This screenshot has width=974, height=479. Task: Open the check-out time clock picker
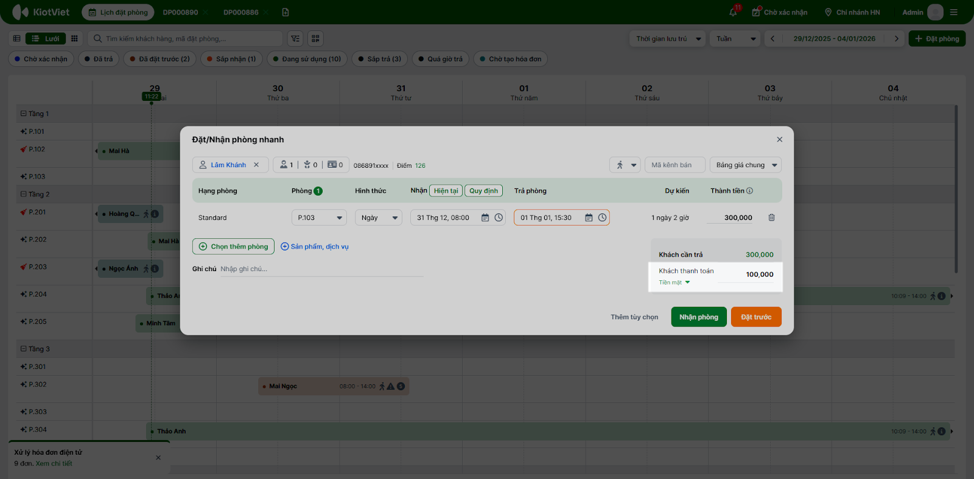coord(602,218)
